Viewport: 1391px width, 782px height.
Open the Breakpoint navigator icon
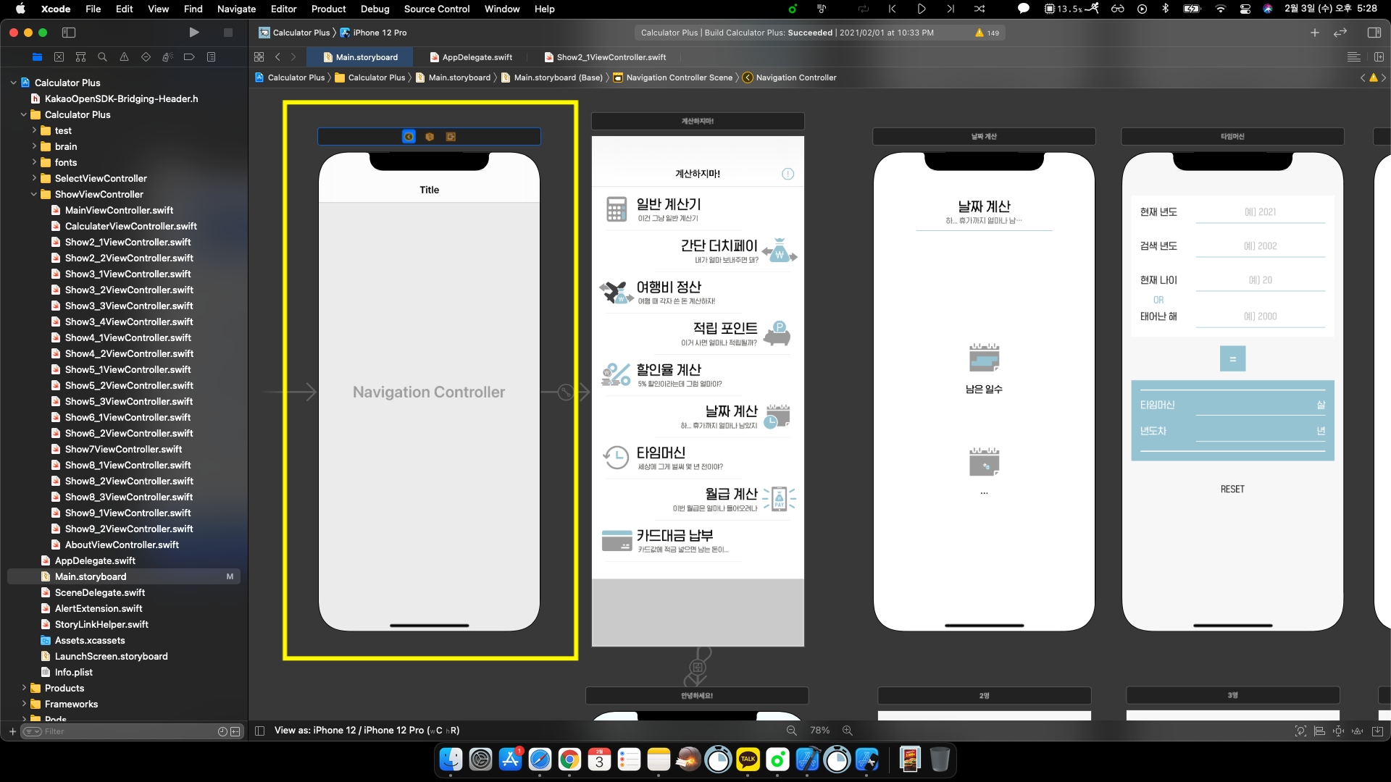click(x=189, y=57)
